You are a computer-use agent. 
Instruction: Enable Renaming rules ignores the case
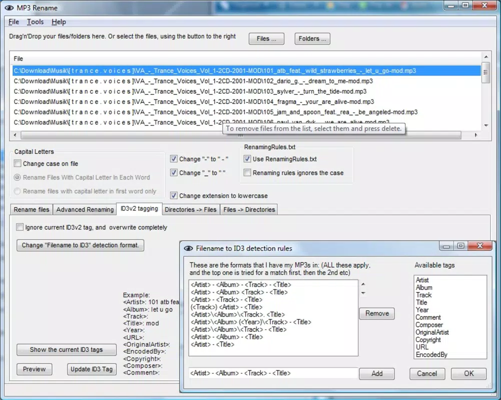click(247, 172)
